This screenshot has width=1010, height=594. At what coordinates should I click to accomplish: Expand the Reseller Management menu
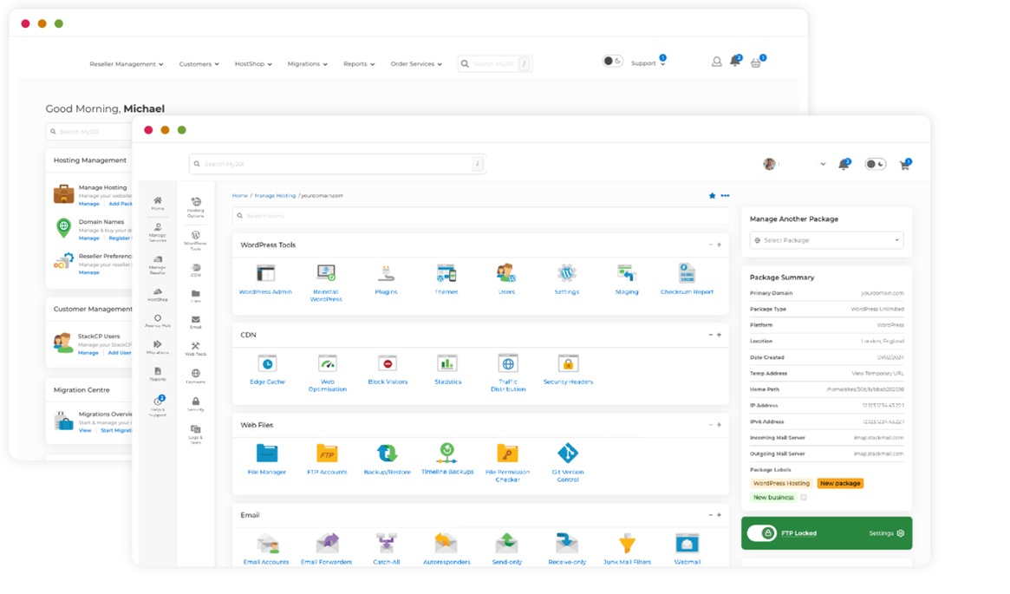pos(127,64)
